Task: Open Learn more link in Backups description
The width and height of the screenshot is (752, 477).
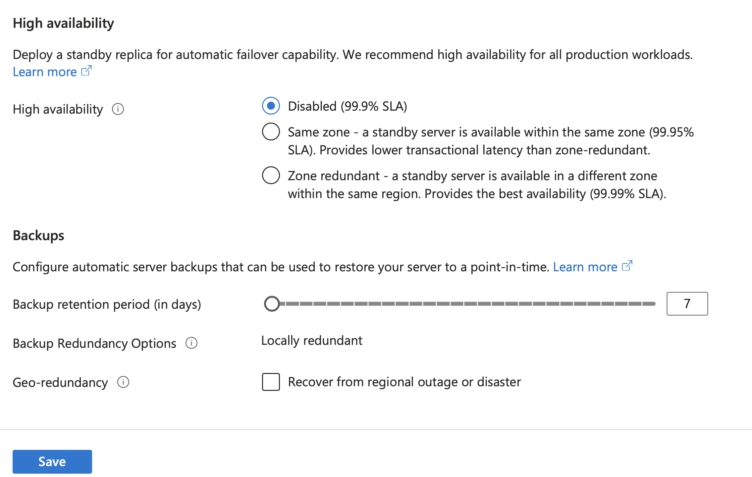Action: click(585, 267)
